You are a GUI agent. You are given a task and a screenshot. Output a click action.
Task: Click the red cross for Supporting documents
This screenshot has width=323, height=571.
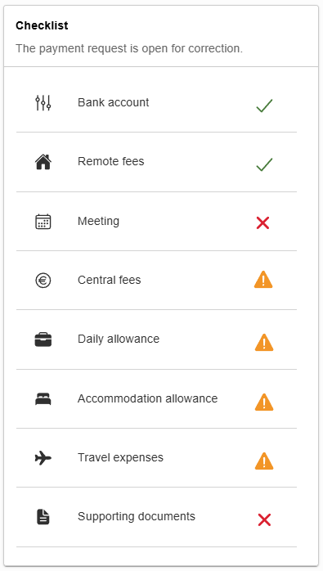pos(264,519)
